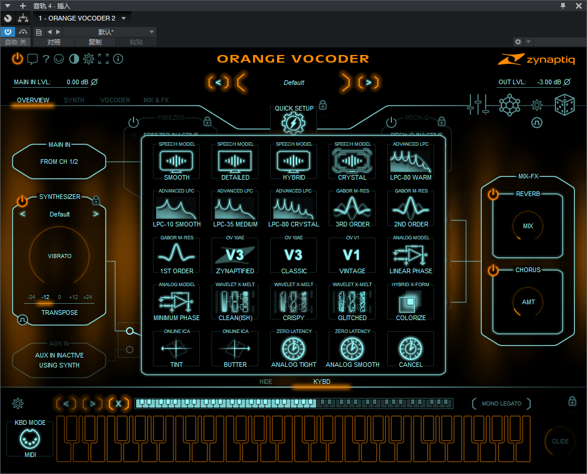This screenshot has width=587, height=474.
Task: Select Gabor 3RD ORDER preset
Action: (x=352, y=208)
